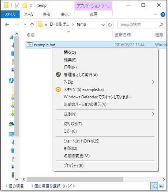Choose 切り取り(T) to cut
Viewport: 168px width, 192px height.
click(x=105, y=124)
